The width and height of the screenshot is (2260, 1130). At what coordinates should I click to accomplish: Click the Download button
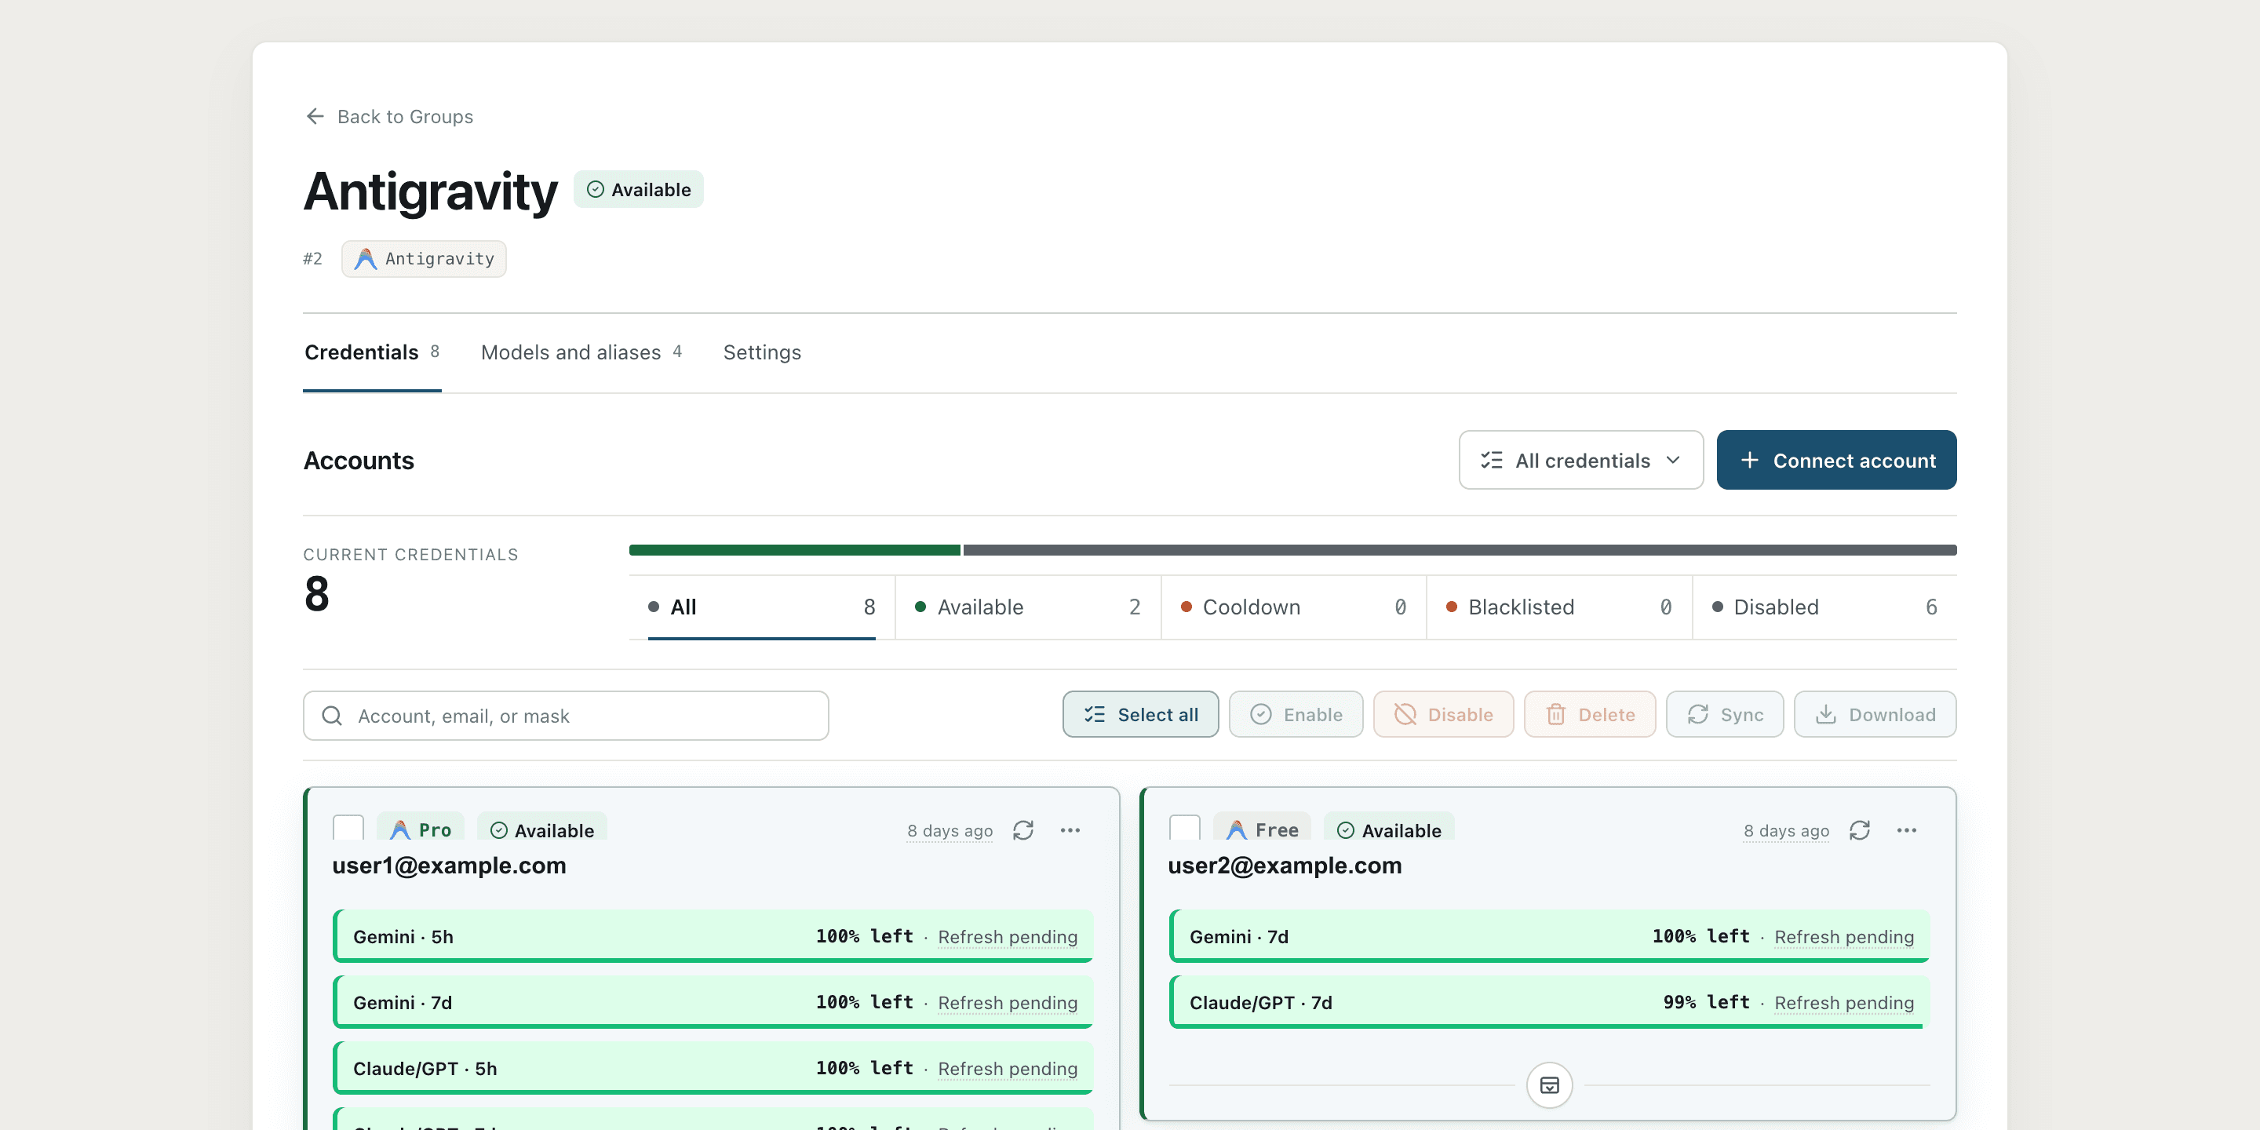point(1875,714)
